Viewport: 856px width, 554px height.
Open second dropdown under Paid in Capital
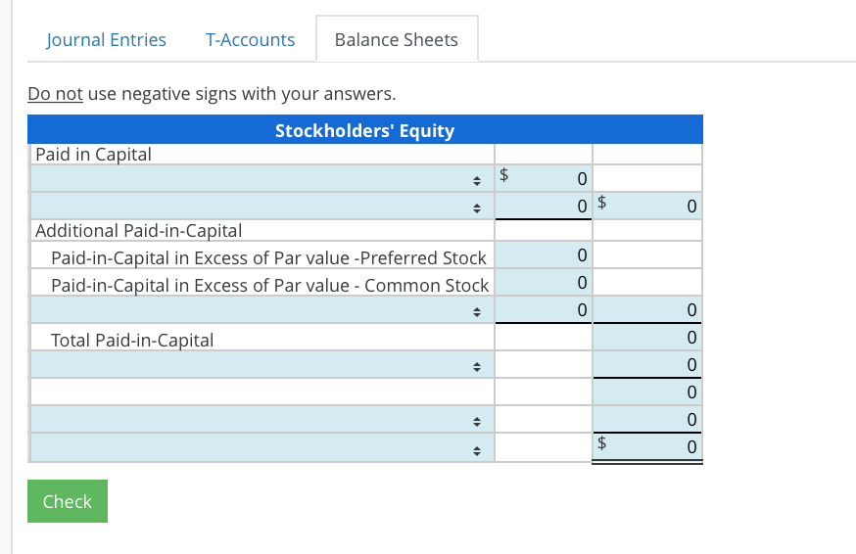(x=262, y=207)
